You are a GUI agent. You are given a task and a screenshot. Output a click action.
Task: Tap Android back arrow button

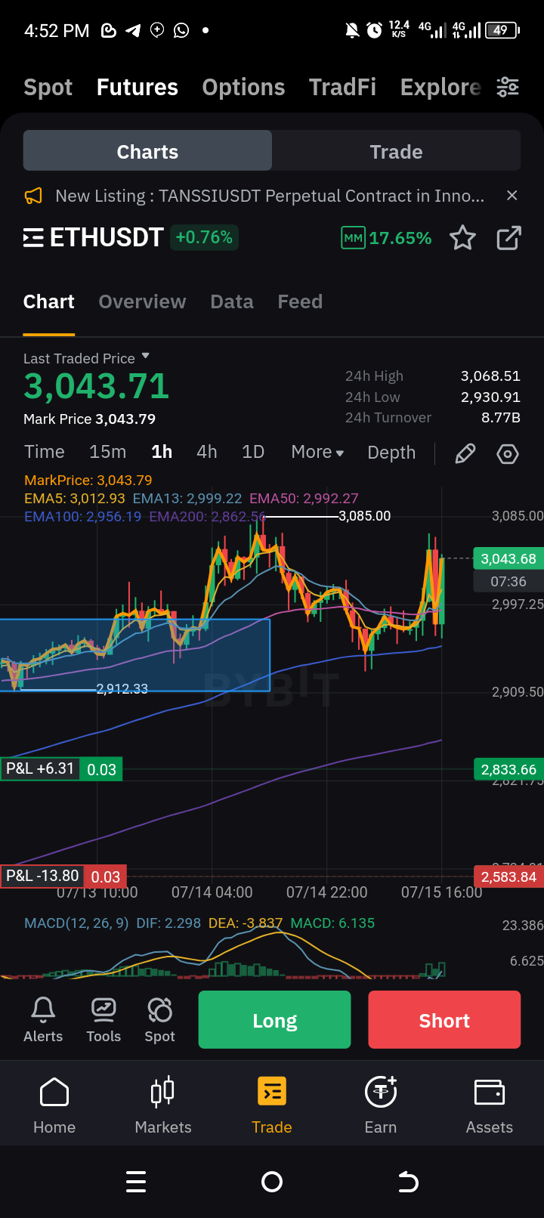pos(408,1182)
